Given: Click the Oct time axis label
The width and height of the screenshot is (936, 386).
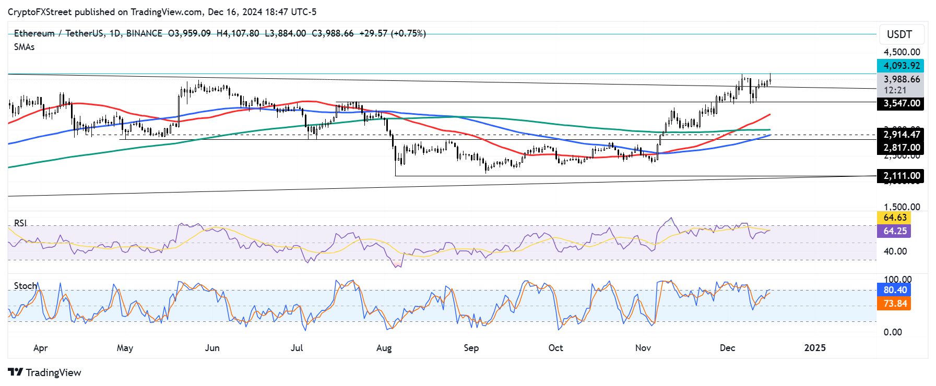Looking at the screenshot, I should tap(555, 348).
